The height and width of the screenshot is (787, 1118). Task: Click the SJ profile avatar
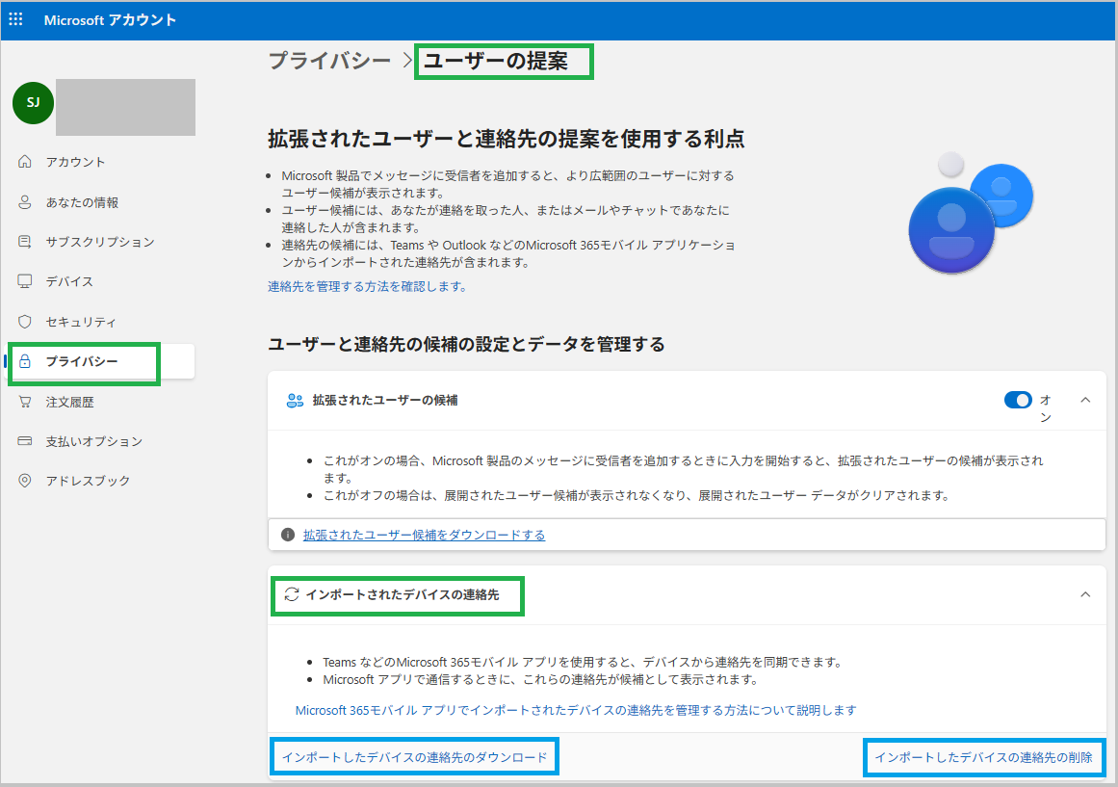tap(33, 103)
